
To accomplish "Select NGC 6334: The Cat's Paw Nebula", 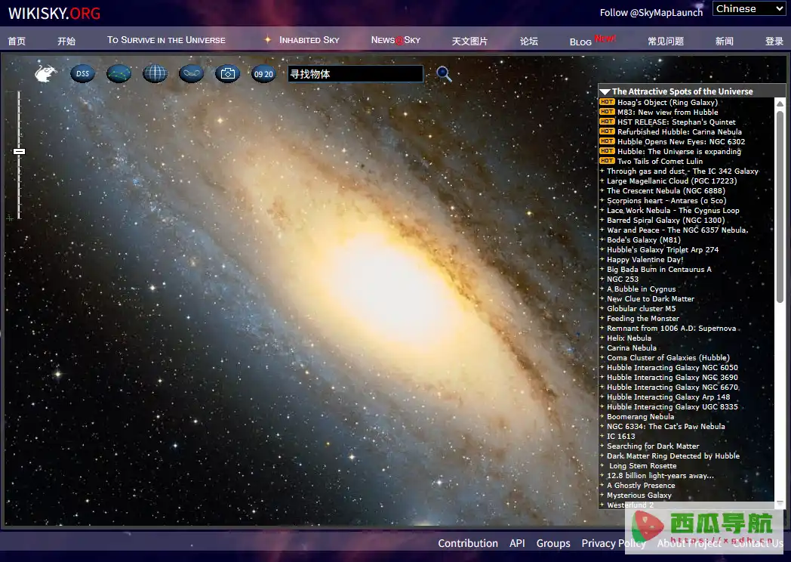I will click(666, 426).
